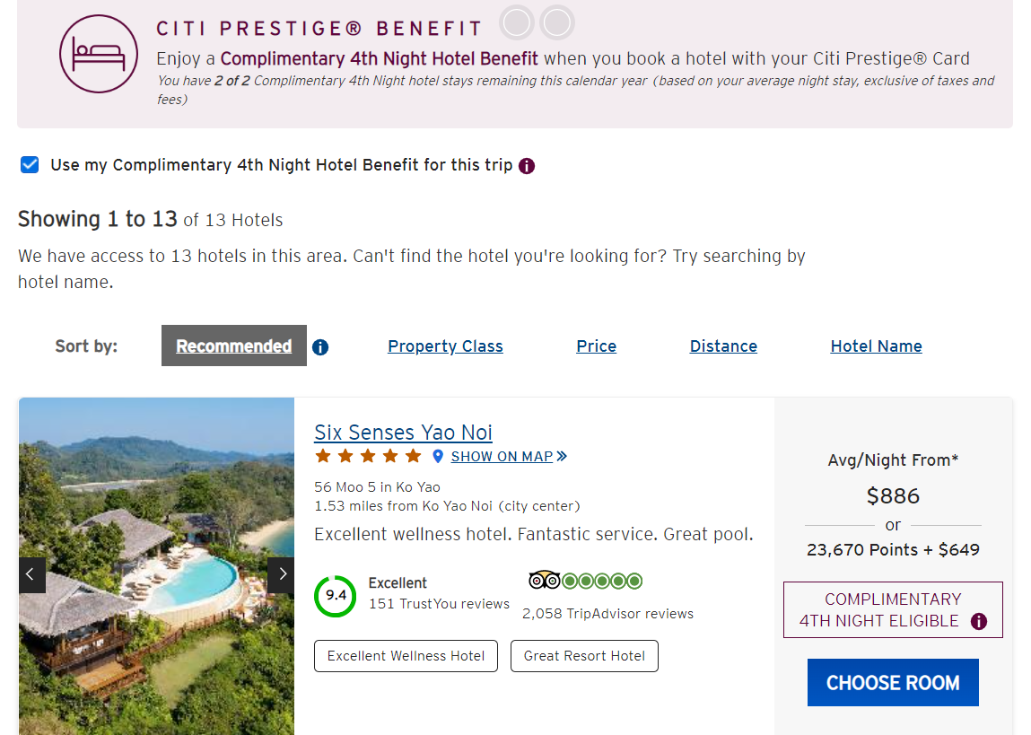This screenshot has width=1031, height=735.
Task: Click the Choose Room button
Action: click(893, 682)
